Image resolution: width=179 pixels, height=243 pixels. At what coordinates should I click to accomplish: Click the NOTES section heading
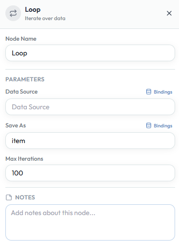25,197
